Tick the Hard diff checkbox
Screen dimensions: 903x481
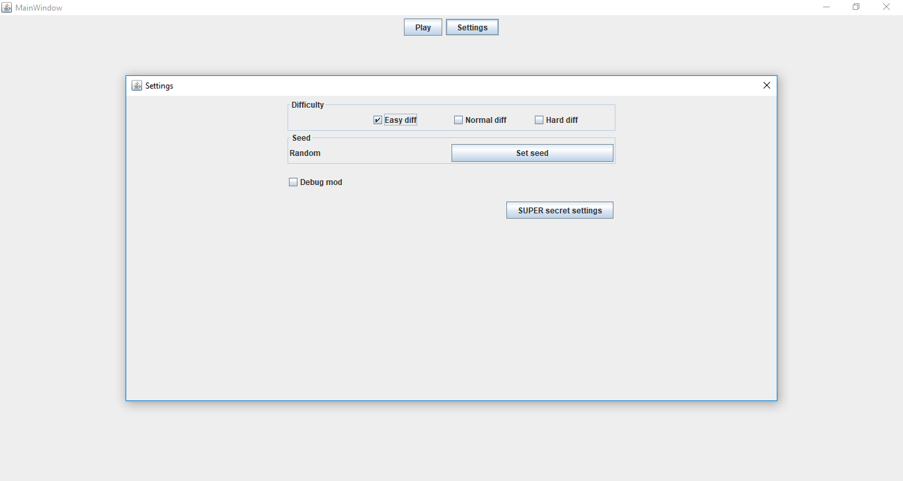[x=539, y=120]
